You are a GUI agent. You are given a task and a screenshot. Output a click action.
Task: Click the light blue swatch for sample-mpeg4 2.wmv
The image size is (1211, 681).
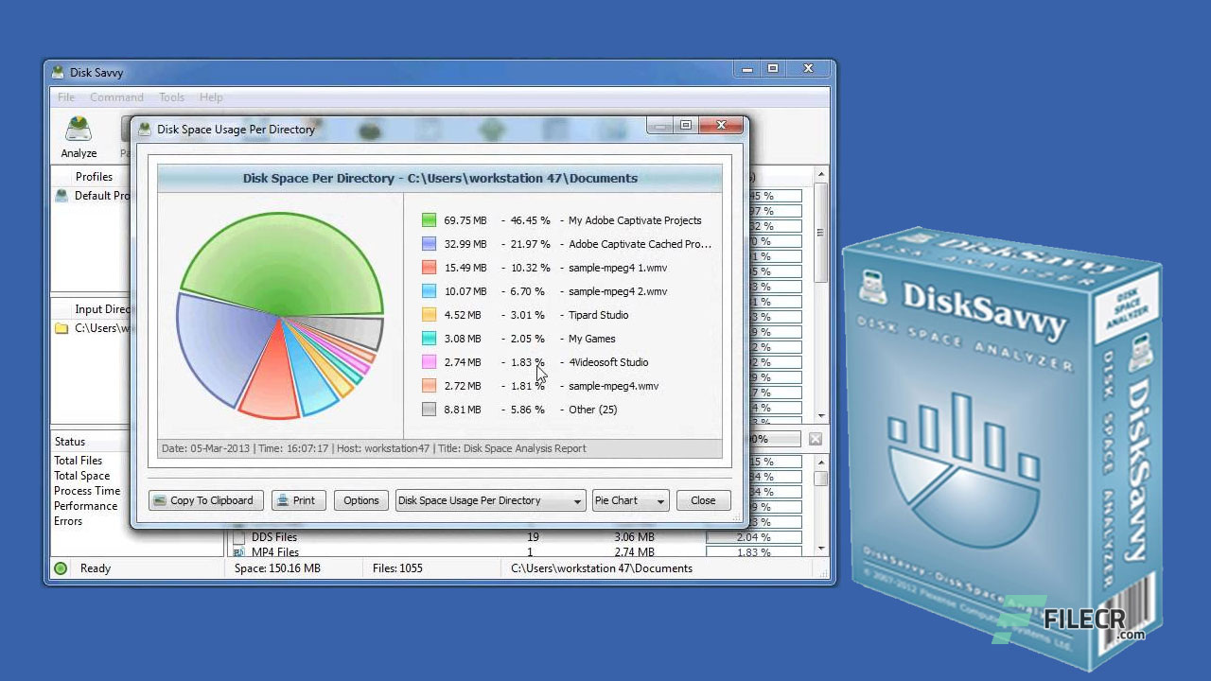(x=429, y=291)
